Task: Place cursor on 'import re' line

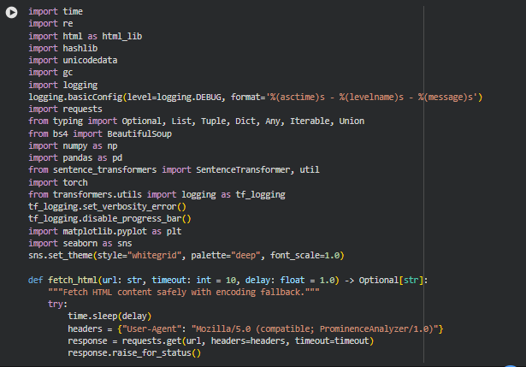Action: [x=49, y=24]
